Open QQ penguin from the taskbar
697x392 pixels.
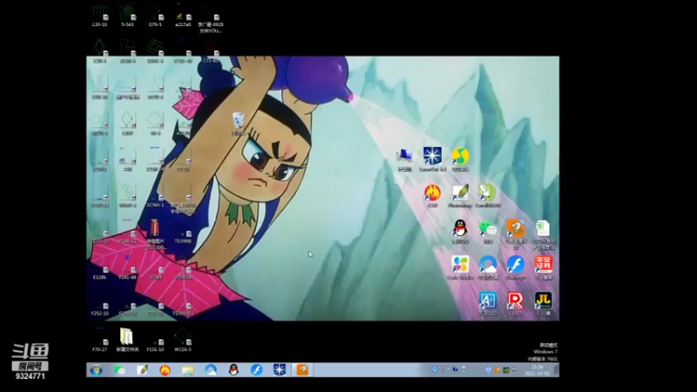(233, 369)
